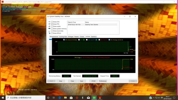Viewport: 178px width, 100px height.
Task: Launch Microsoft Edge from the taskbar
Action: point(60,97)
